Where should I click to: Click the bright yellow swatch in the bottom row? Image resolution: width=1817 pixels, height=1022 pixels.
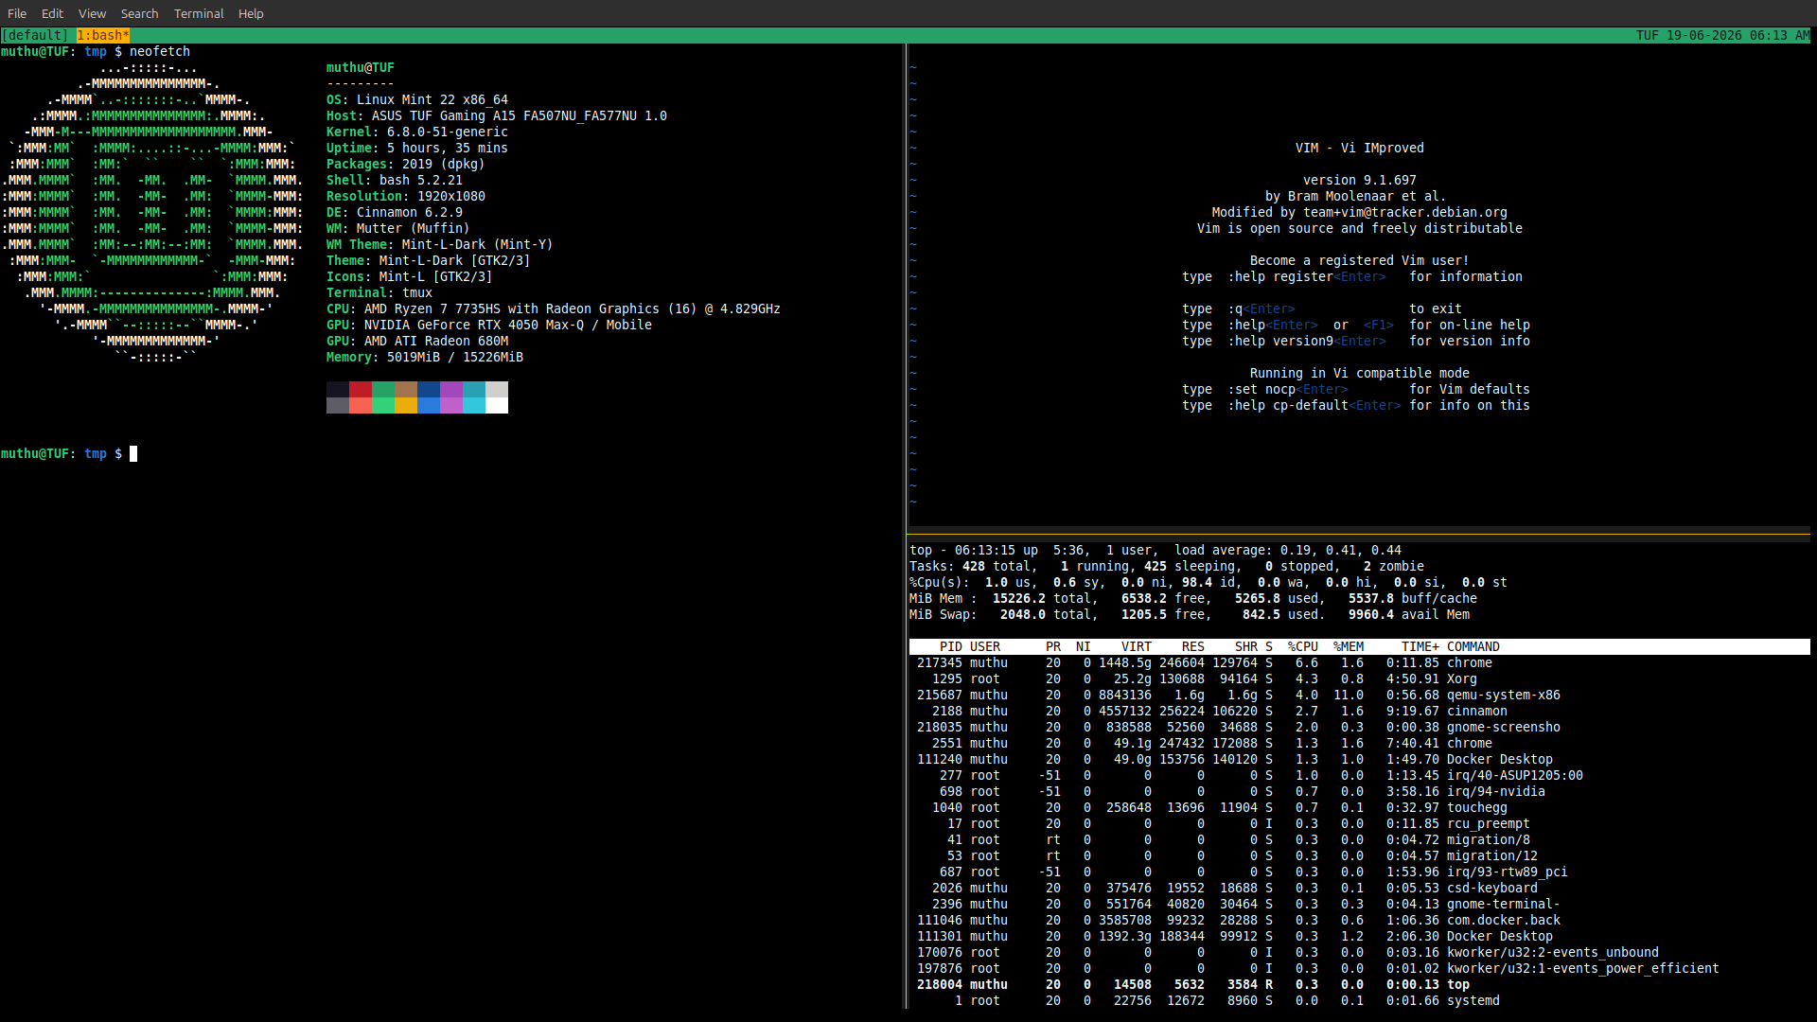[406, 405]
